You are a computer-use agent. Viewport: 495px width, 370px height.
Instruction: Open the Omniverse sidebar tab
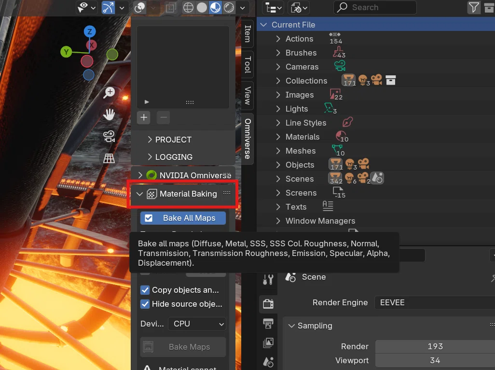coord(248,139)
